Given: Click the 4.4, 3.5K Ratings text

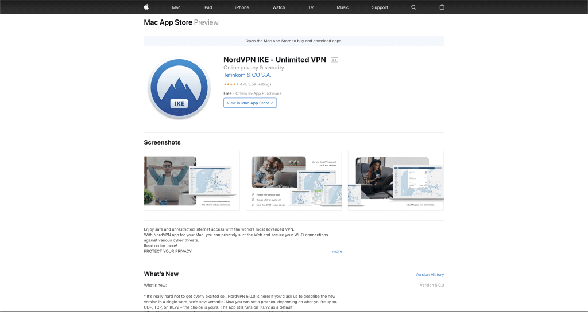Looking at the screenshot, I should tap(256, 84).
